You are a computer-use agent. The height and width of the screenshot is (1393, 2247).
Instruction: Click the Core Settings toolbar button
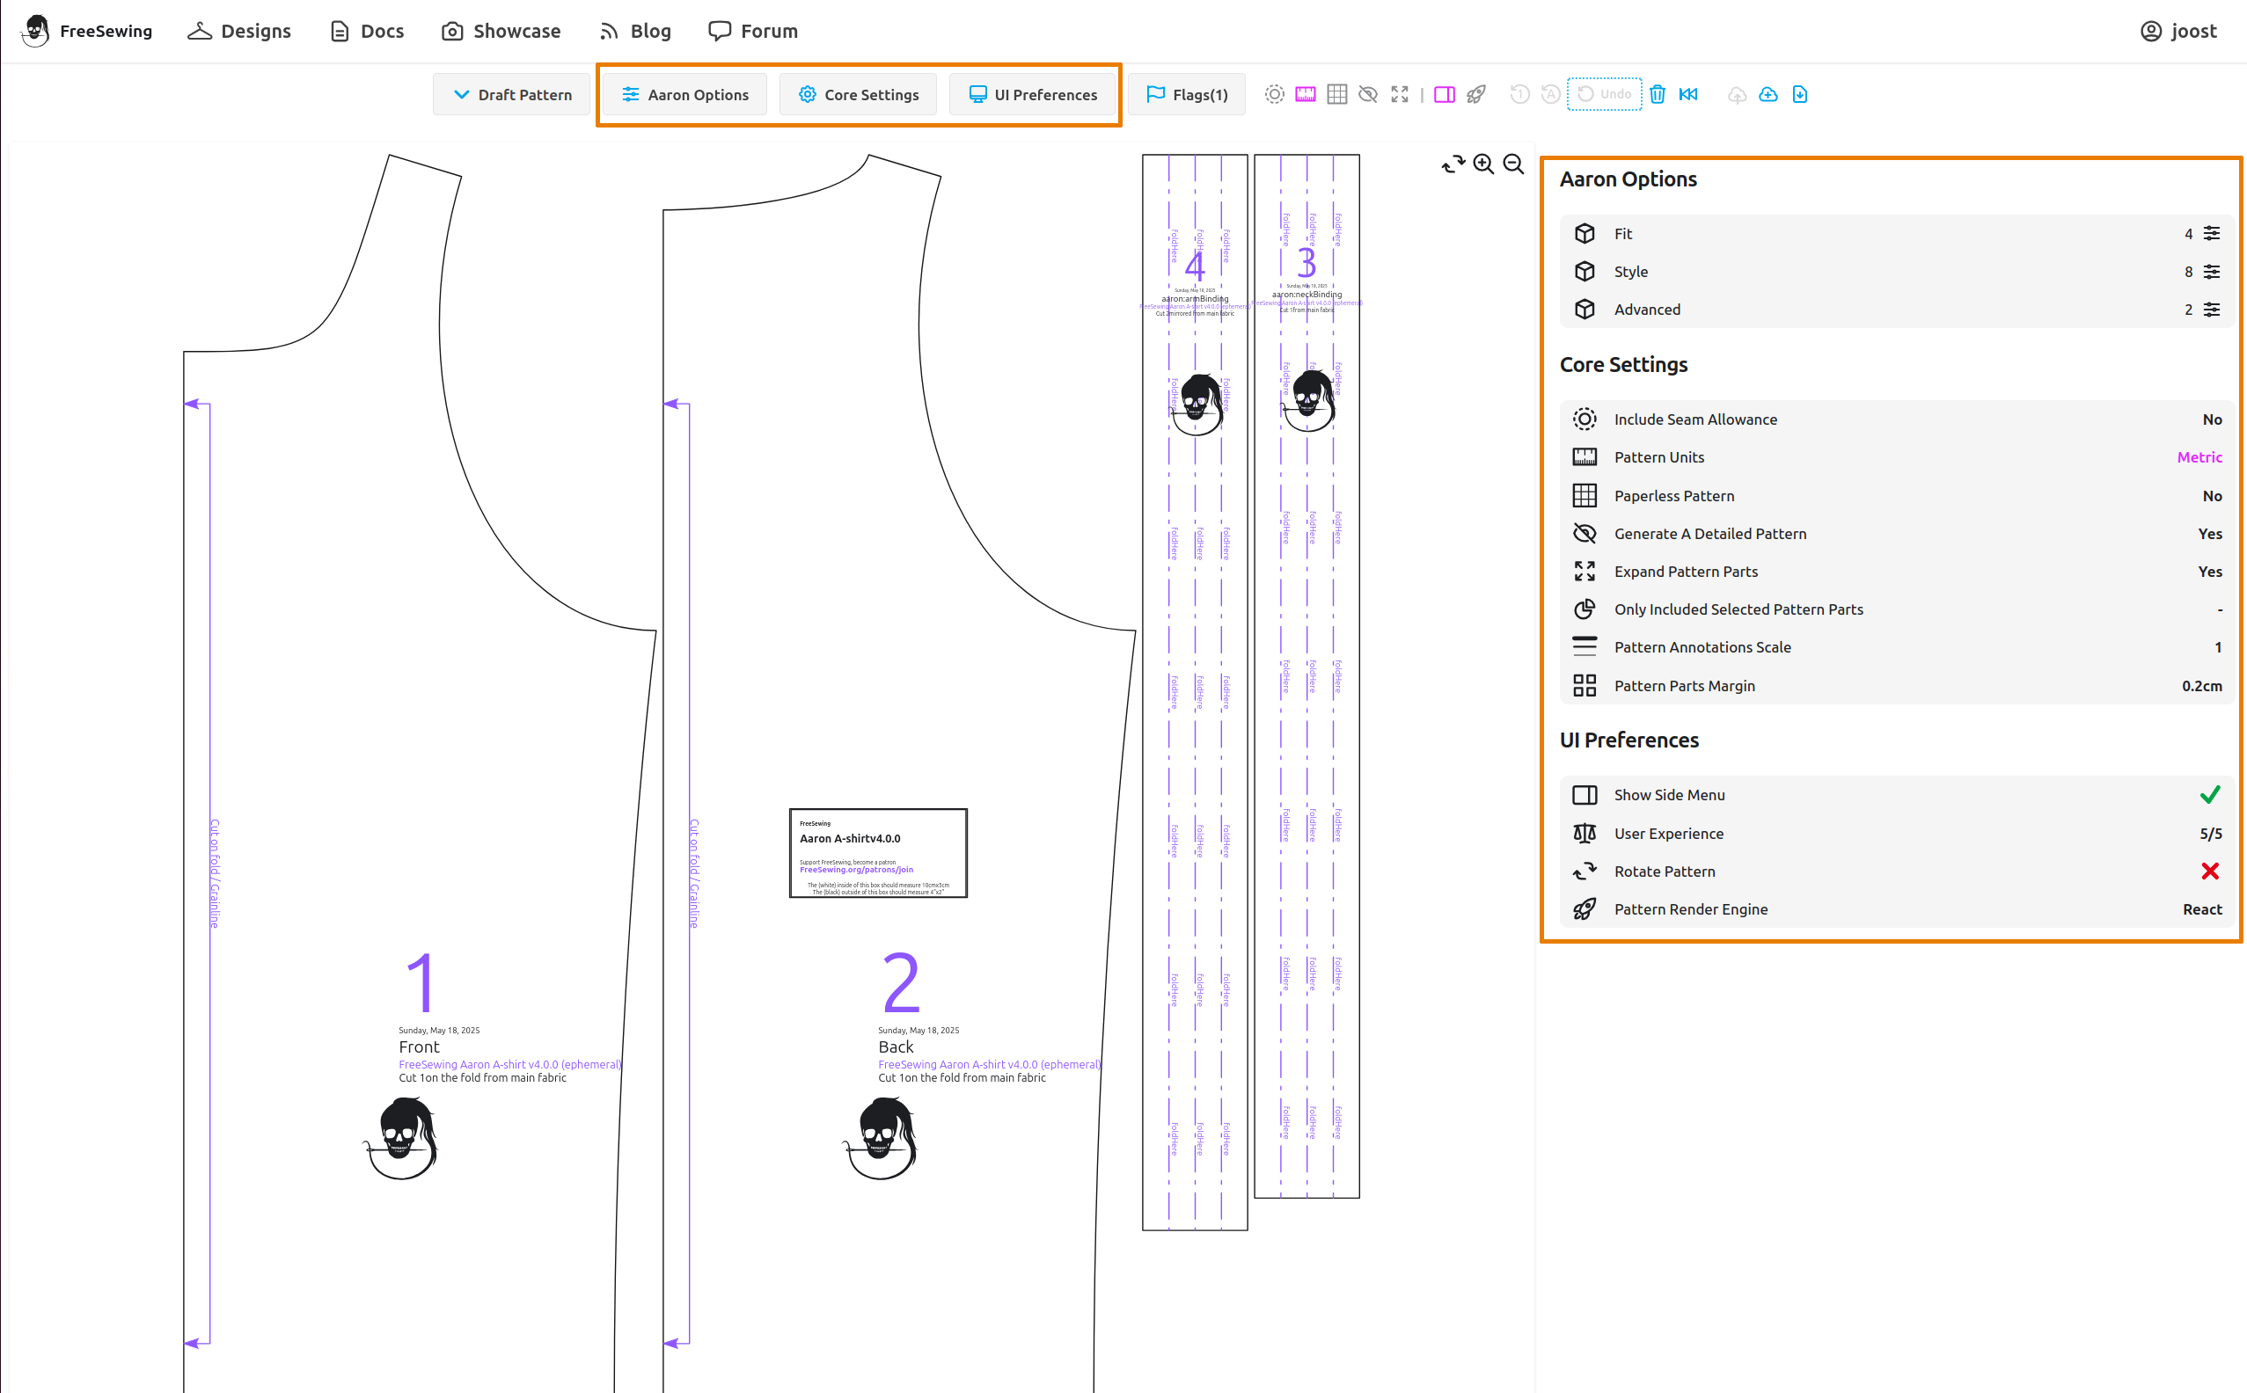[x=858, y=94]
